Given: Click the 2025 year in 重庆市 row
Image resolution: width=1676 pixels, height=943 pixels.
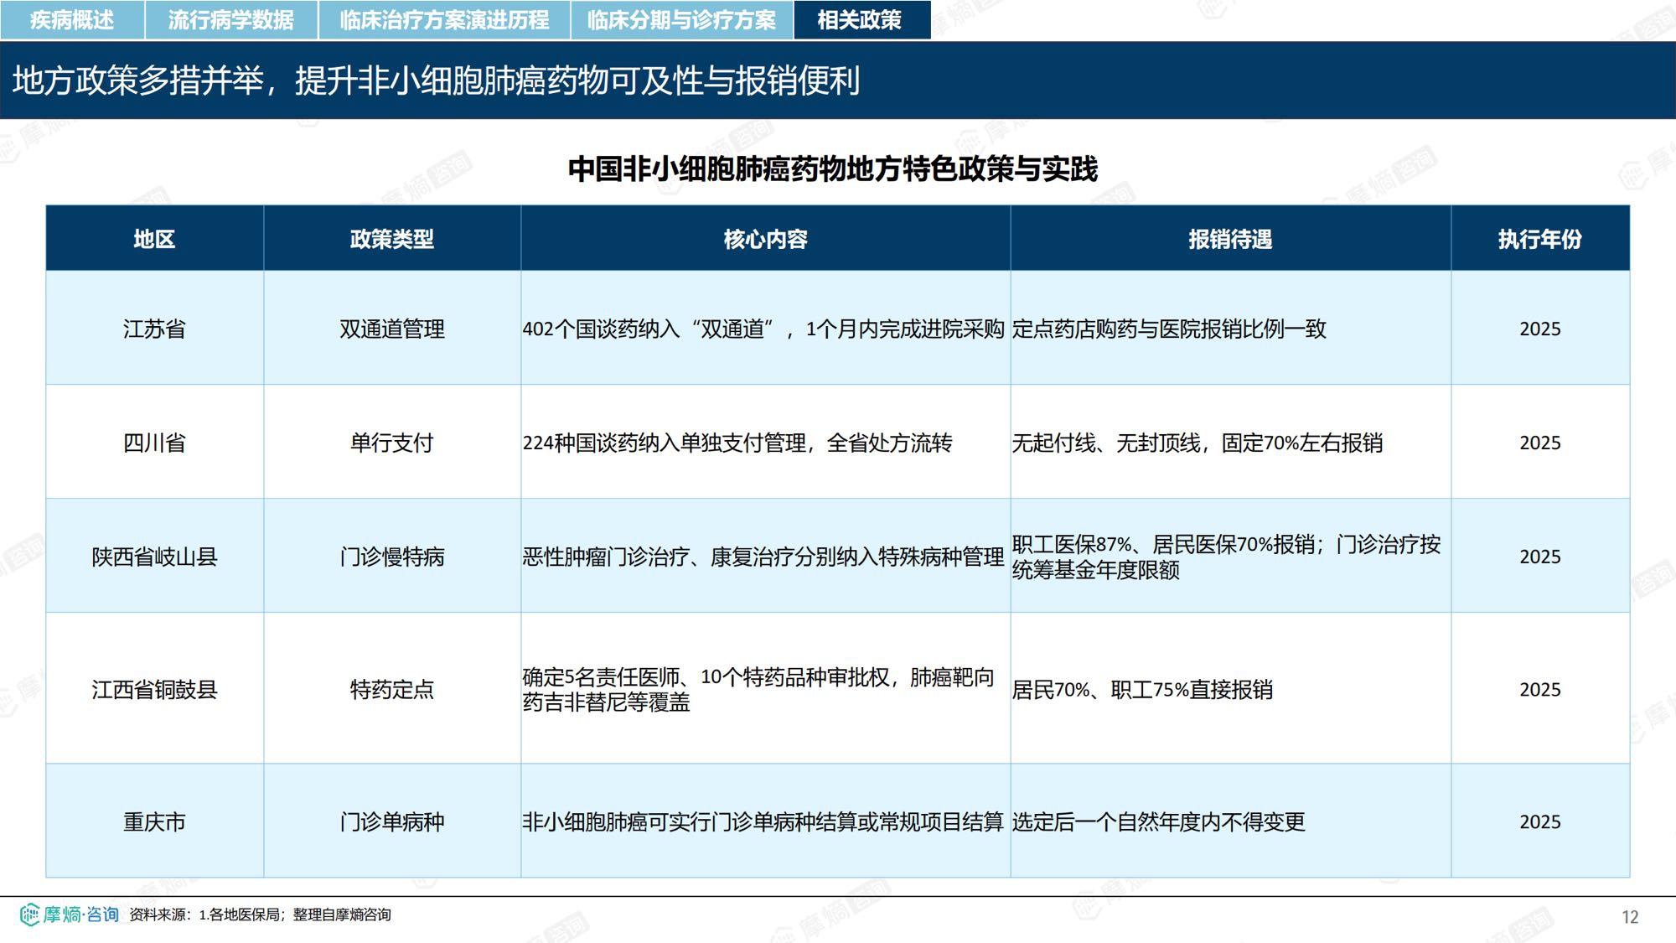Looking at the screenshot, I should [x=1540, y=821].
